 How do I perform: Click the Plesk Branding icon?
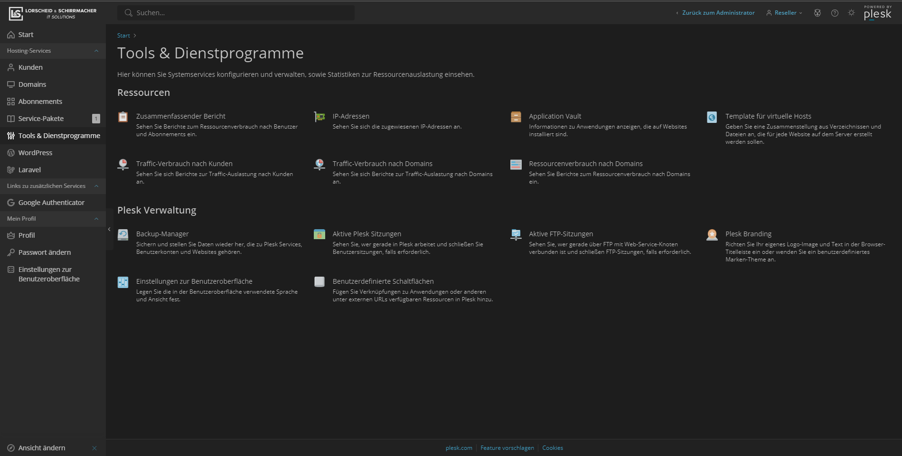(712, 234)
